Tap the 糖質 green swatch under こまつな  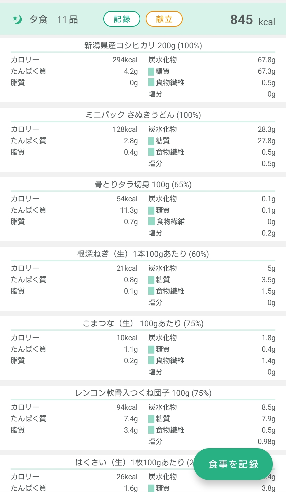tap(151, 349)
